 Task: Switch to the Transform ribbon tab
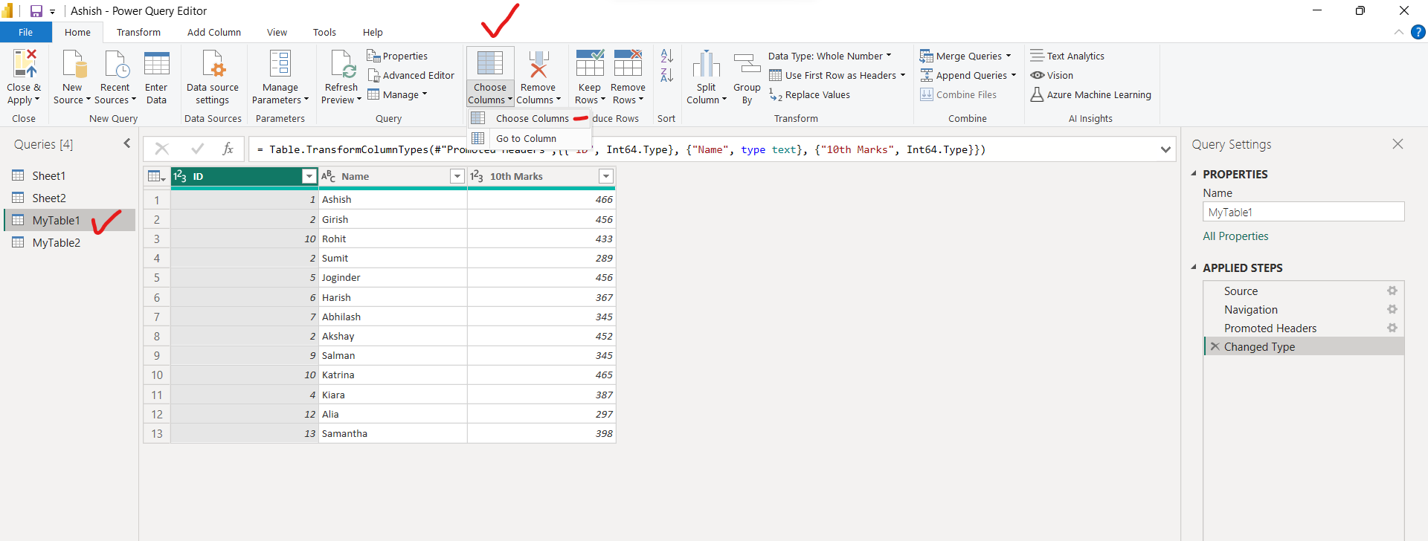pyautogui.click(x=138, y=32)
